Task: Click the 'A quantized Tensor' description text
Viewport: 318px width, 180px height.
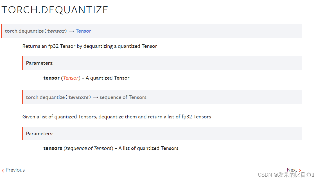Action: point(107,78)
